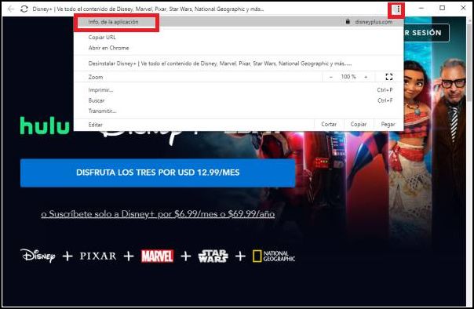Click Copiar in the Editar row
The width and height of the screenshot is (474, 309).
coord(358,124)
